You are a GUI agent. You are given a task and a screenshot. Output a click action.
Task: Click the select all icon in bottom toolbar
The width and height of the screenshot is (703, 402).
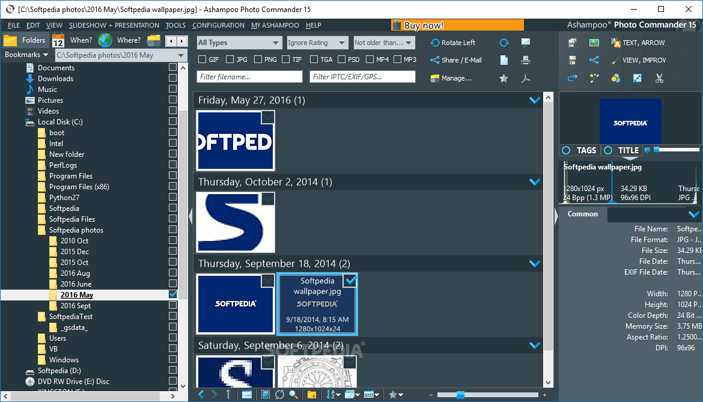[x=266, y=394]
